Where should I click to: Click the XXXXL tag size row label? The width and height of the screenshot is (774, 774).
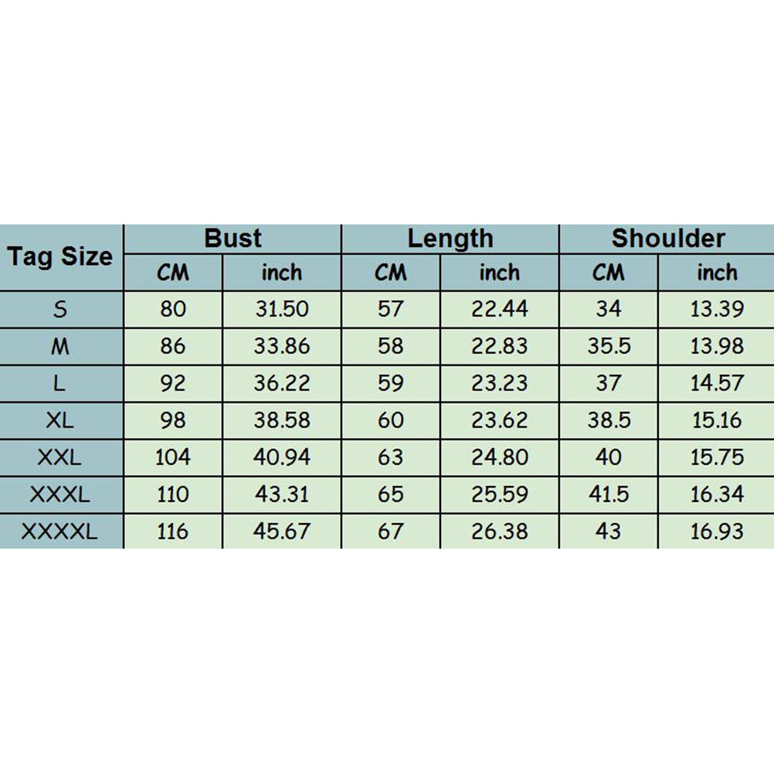pyautogui.click(x=60, y=531)
